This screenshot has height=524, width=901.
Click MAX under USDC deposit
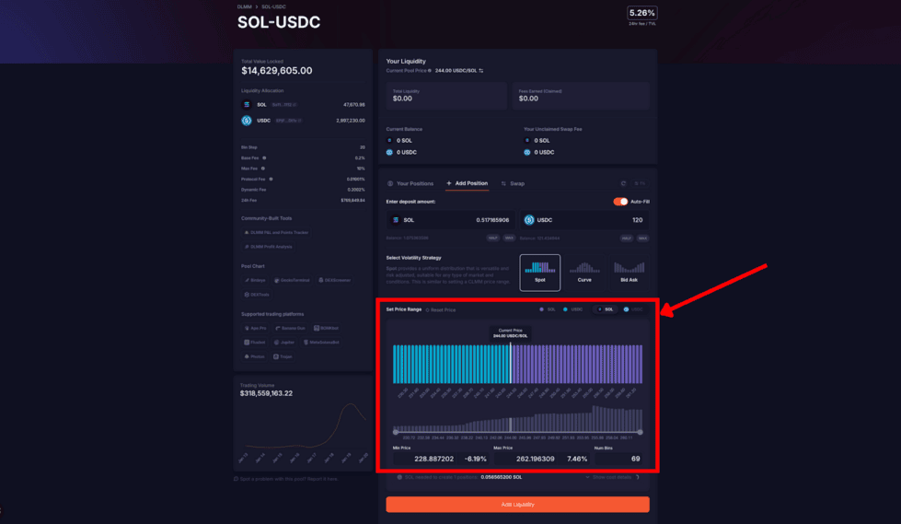tap(642, 239)
